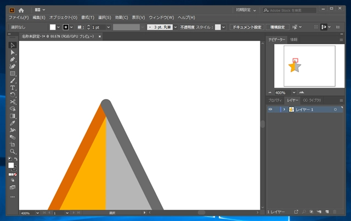Screen dimensions: 351x221
Task: Open the status bar zoom level dropdown
Action: click(x=37, y=213)
